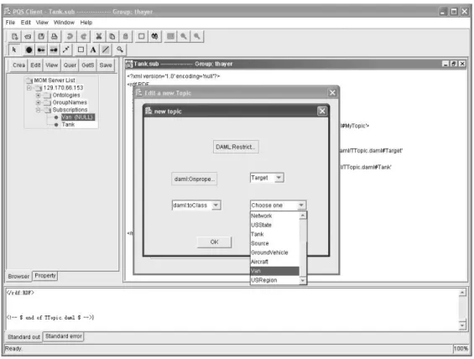Click the DAML:Restrict... button
The width and height of the screenshot is (474, 359).
[x=236, y=147]
